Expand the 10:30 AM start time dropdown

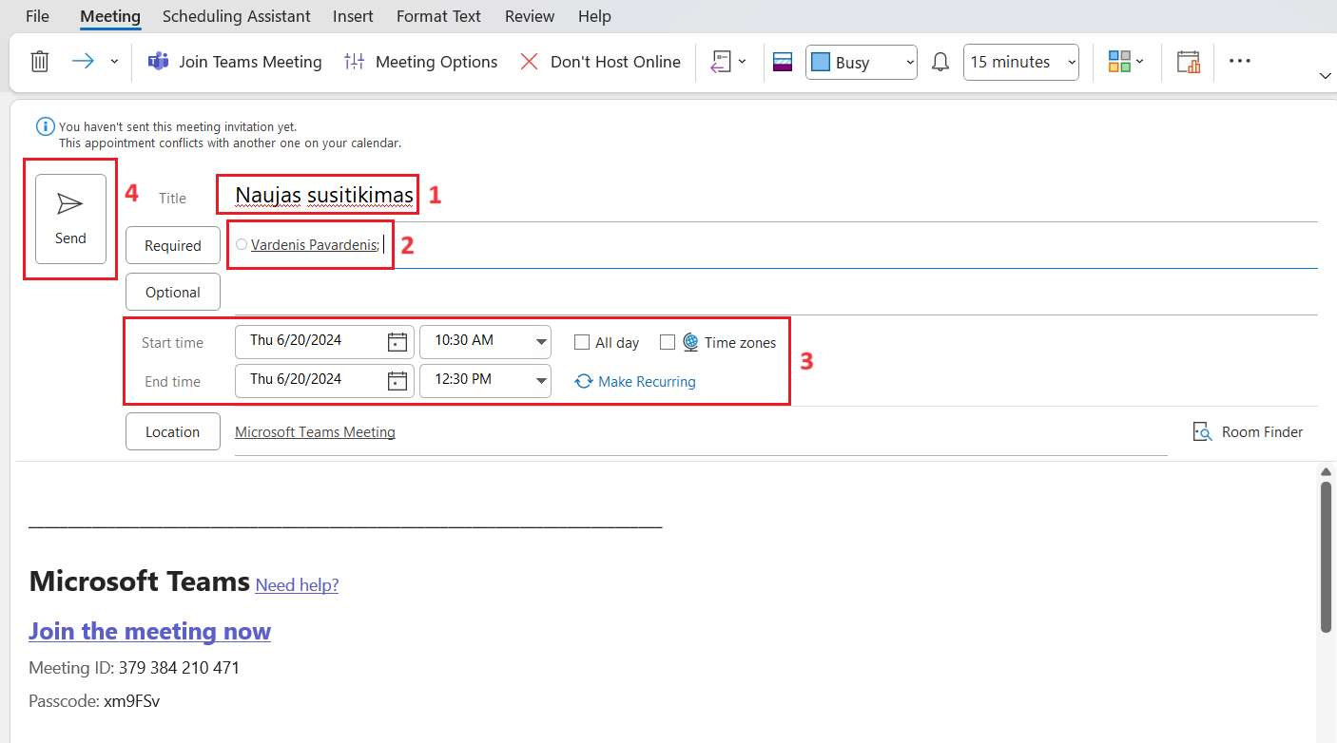pos(542,342)
